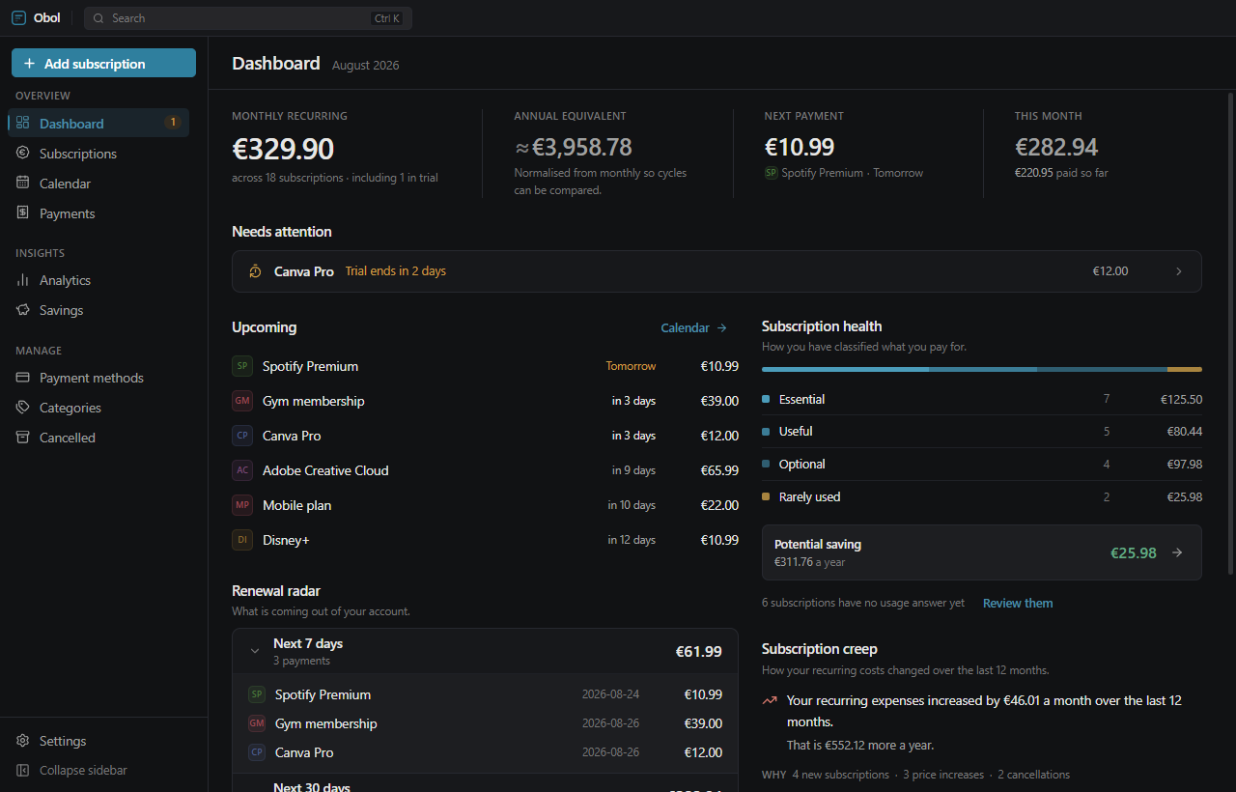Click the AC avatar for Adobe Creative Cloud
This screenshot has width=1236, height=792.
(x=242, y=470)
